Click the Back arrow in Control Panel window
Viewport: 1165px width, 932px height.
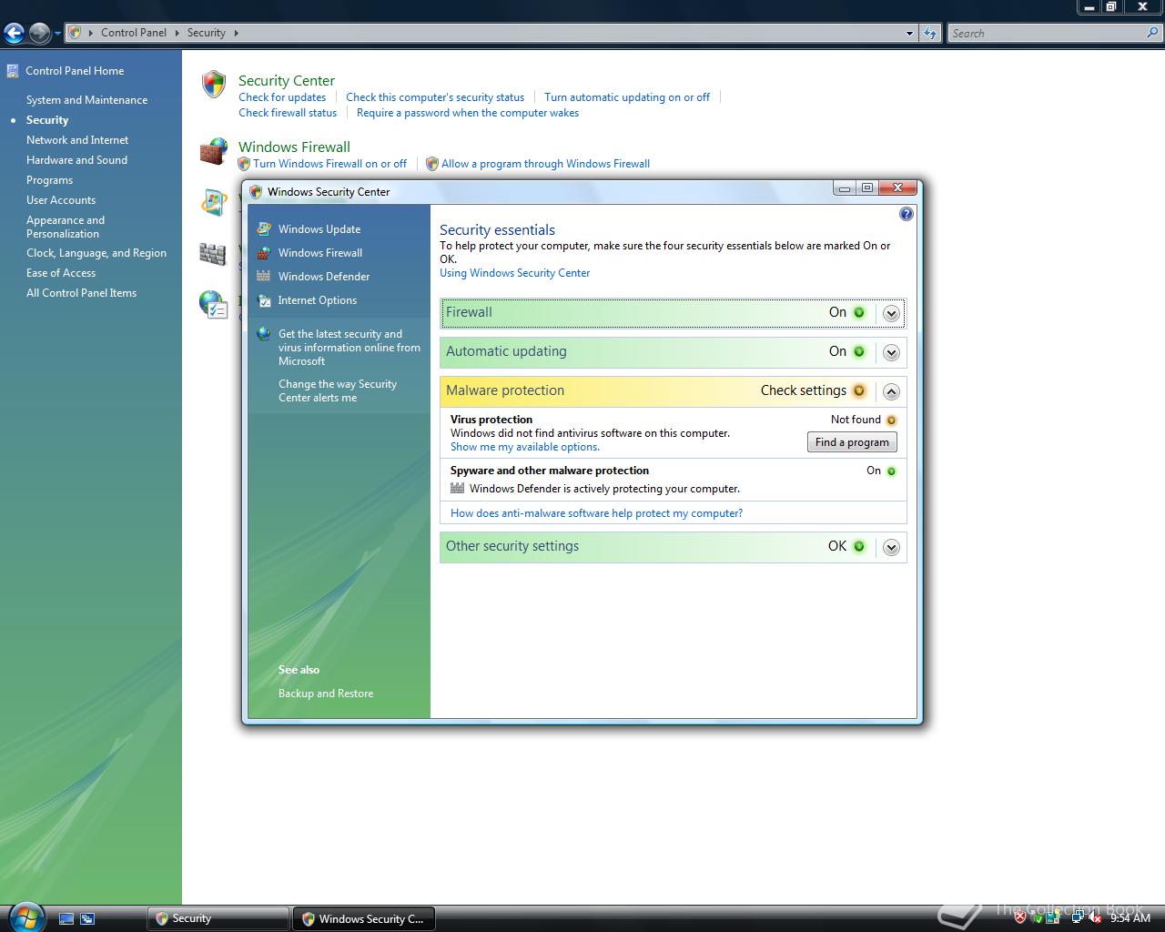[14, 34]
